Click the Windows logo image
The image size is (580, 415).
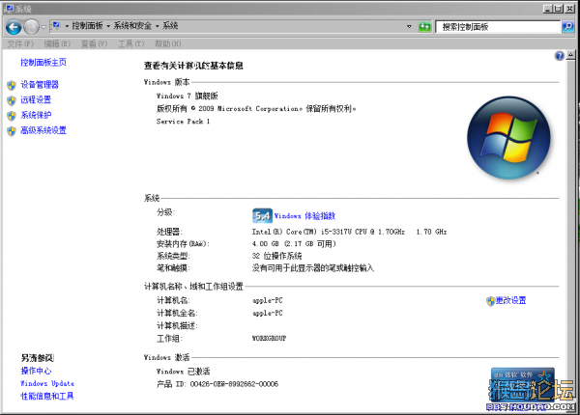coord(508,138)
